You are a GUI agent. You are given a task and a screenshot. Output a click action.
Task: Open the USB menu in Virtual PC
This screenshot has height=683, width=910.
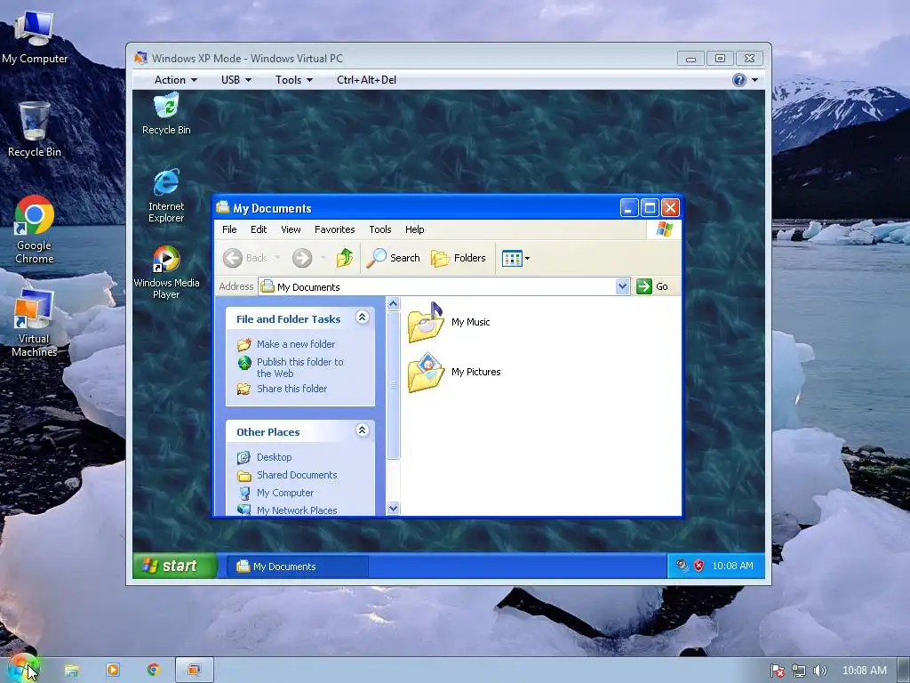click(235, 79)
